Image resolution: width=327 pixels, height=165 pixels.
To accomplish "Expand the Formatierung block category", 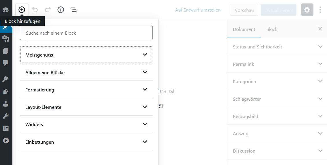I will point(86,90).
